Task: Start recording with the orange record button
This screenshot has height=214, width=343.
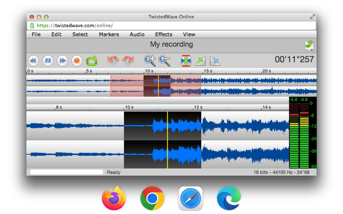Action: pos(77,60)
